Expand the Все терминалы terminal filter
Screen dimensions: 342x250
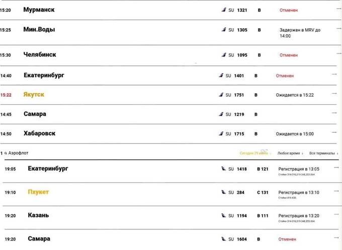(324, 153)
